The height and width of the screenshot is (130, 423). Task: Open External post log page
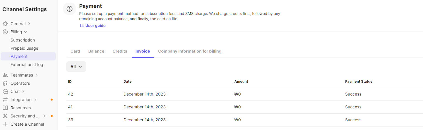point(27,65)
